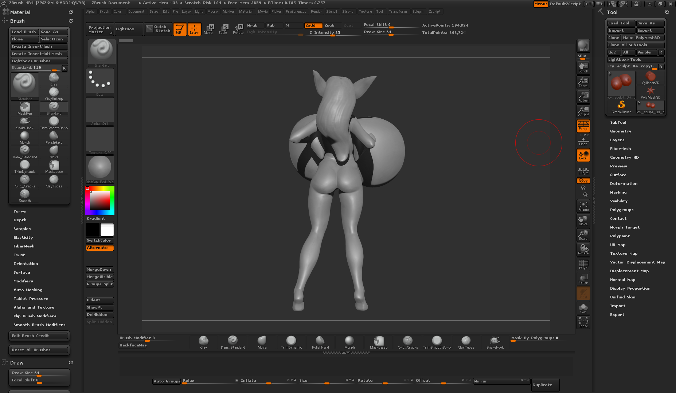Click the current tool thumbnail preview

[621, 84]
